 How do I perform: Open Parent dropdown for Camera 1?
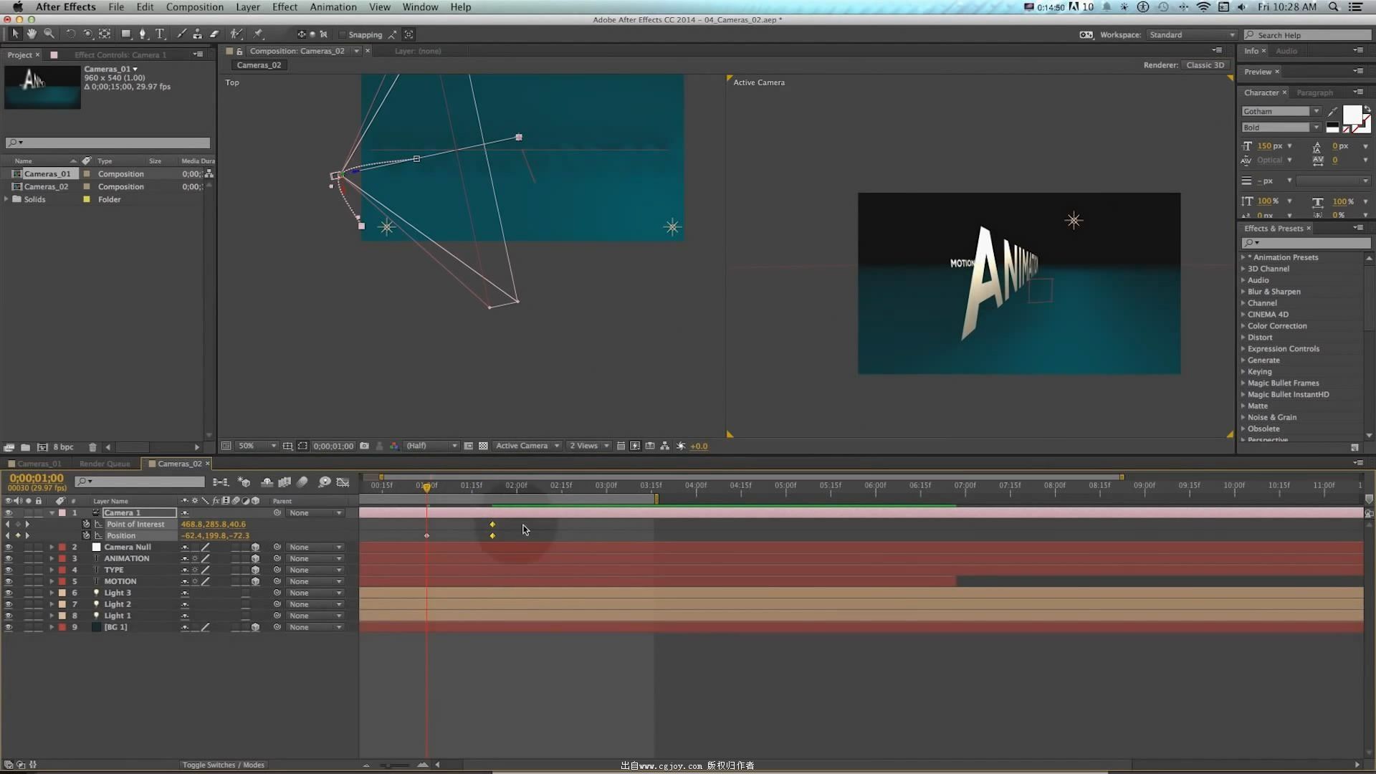tap(315, 513)
